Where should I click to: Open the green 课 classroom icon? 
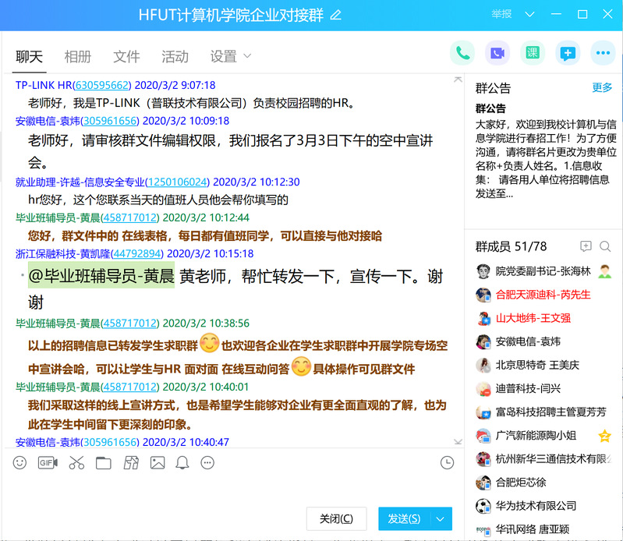[x=533, y=53]
